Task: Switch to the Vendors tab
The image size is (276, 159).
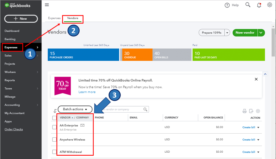Action: (x=73, y=18)
